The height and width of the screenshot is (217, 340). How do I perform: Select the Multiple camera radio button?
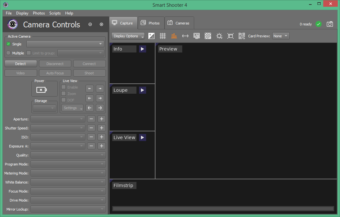(8, 53)
